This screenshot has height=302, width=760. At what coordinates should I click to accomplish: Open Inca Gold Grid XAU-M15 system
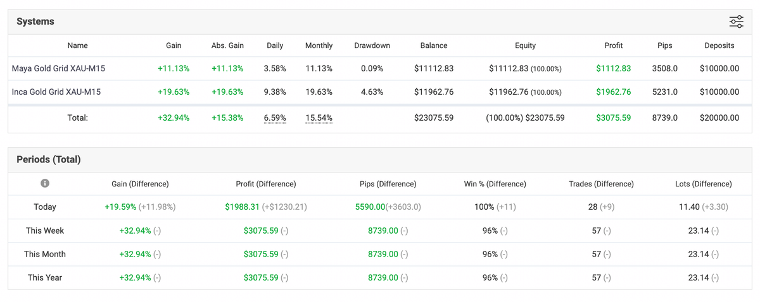pyautogui.click(x=56, y=92)
